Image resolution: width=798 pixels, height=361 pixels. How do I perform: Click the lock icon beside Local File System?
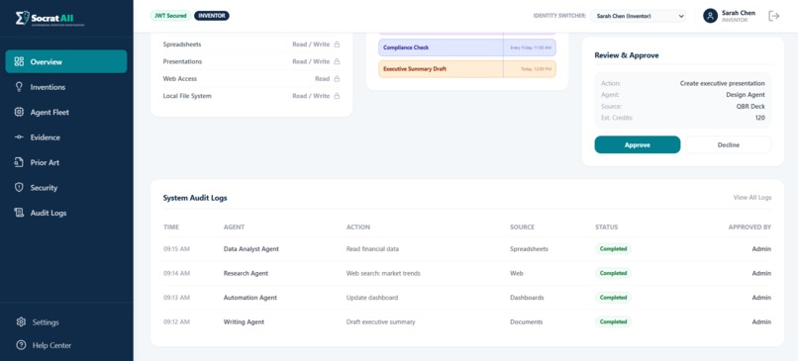click(x=337, y=96)
